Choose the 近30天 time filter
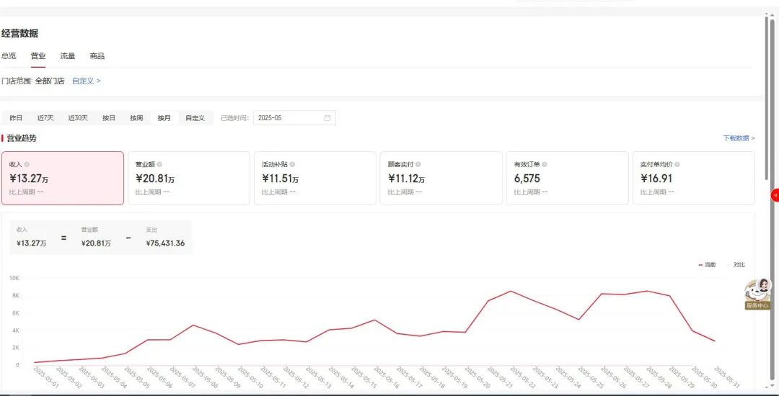This screenshot has width=779, height=396. coord(78,118)
